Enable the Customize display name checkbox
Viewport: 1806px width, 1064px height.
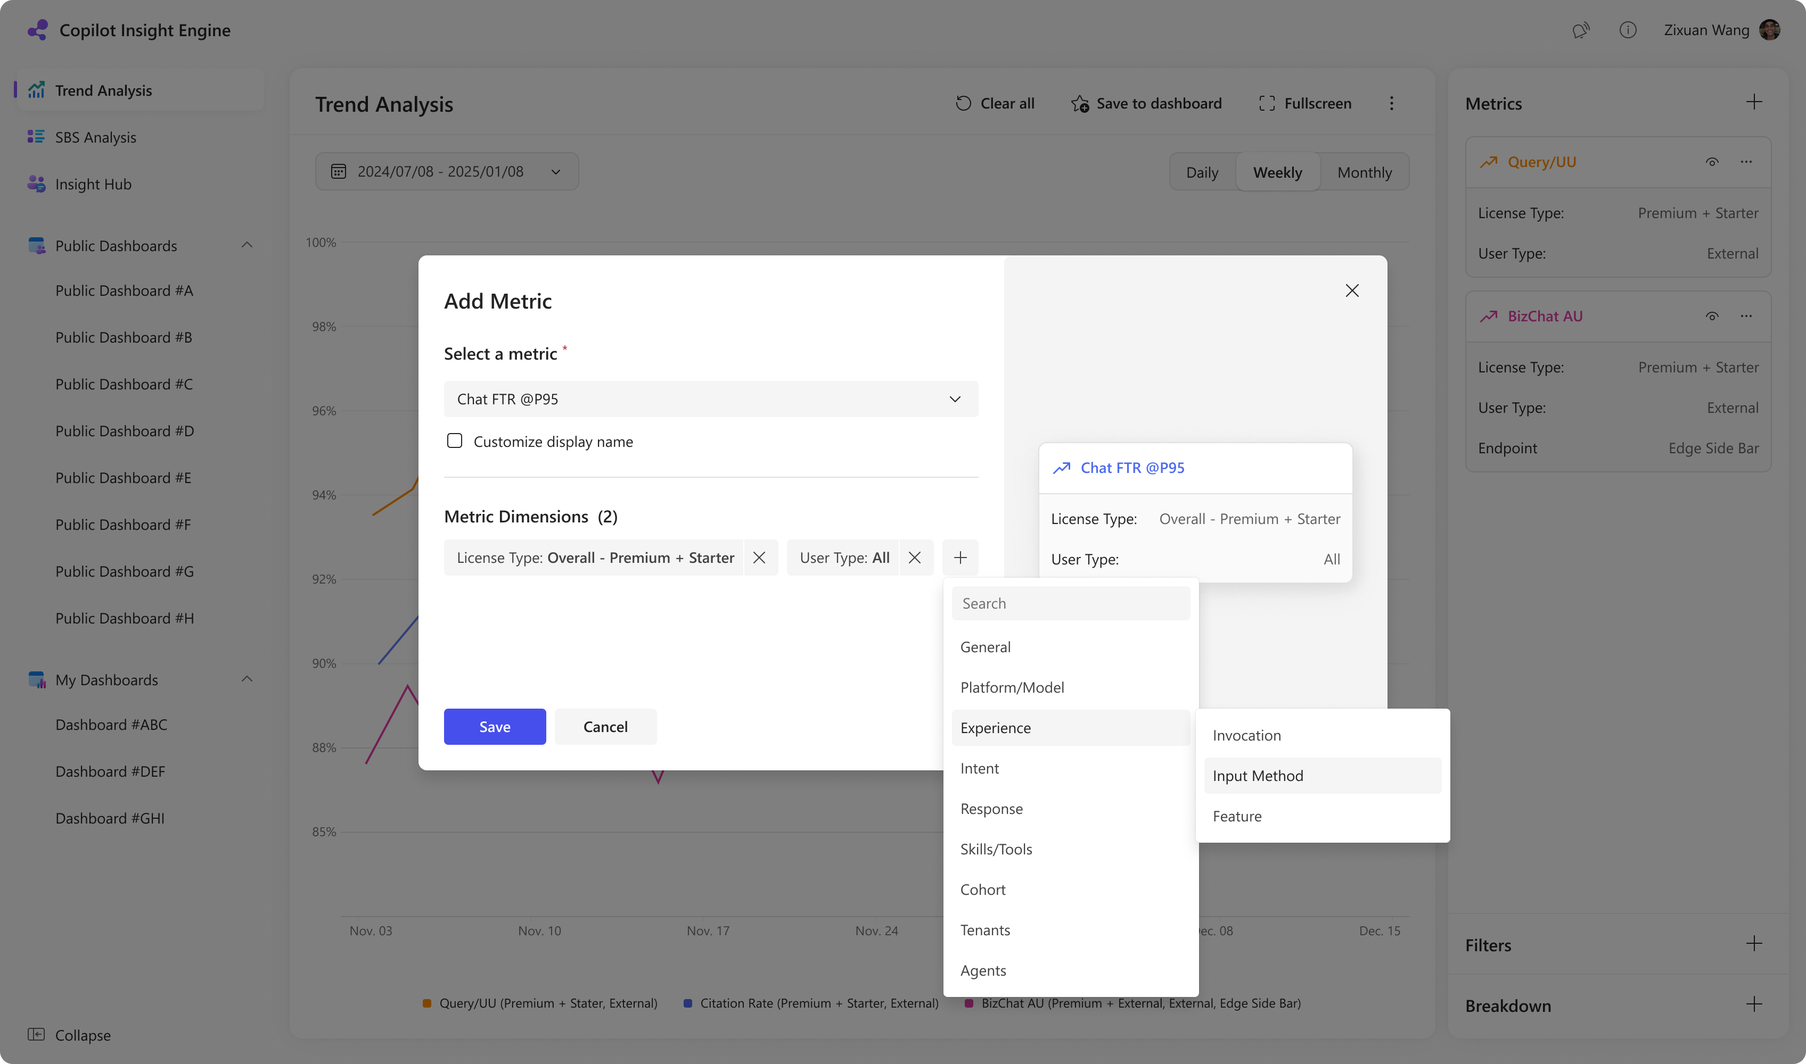[x=454, y=441]
